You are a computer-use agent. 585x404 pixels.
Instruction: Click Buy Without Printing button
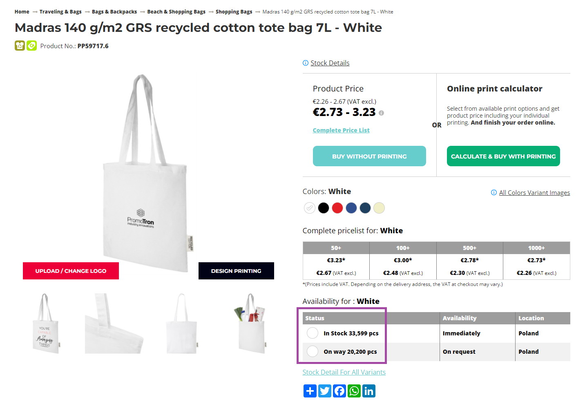369,156
